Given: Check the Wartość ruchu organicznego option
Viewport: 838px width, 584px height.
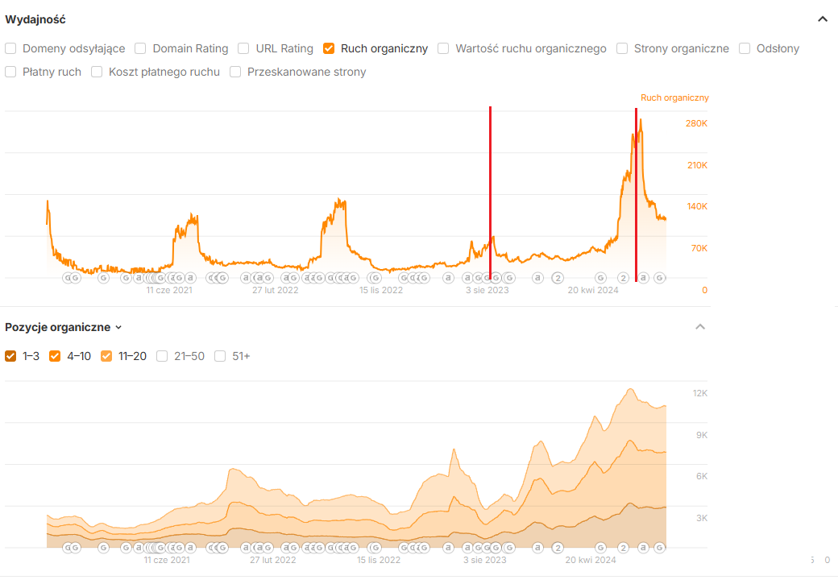Looking at the screenshot, I should [444, 48].
